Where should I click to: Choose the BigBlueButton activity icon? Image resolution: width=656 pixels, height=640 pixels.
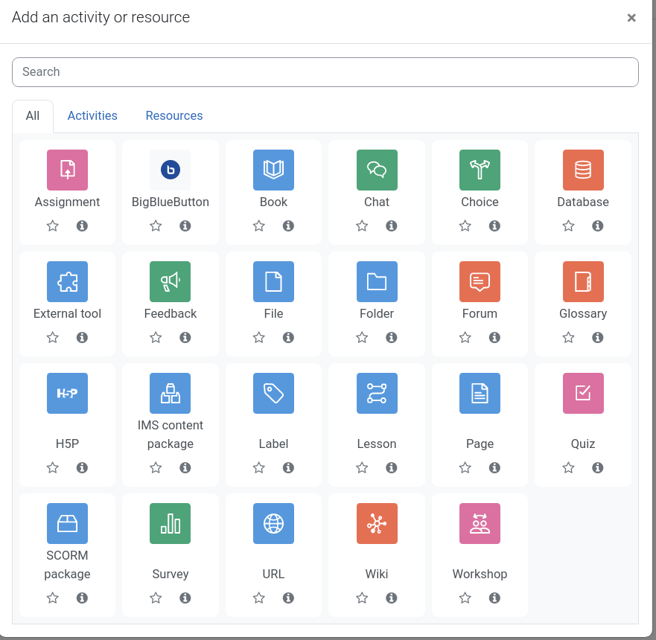pyautogui.click(x=171, y=170)
